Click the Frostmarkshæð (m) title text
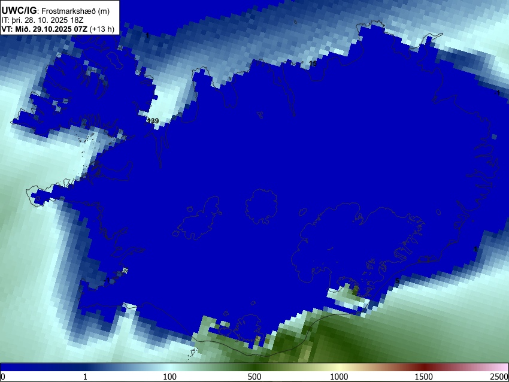Screen dimensions: 509x382 (75, 11)
